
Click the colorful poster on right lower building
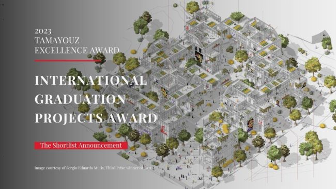click(250, 124)
